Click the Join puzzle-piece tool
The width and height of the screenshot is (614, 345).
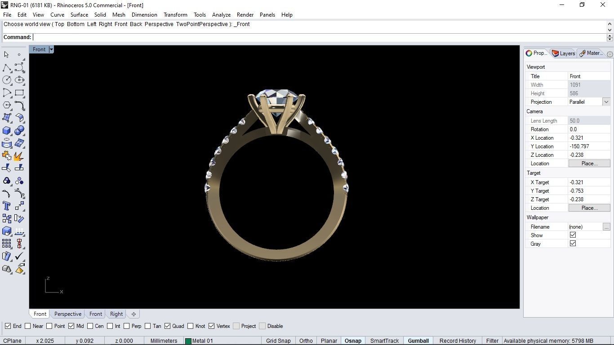click(x=6, y=155)
